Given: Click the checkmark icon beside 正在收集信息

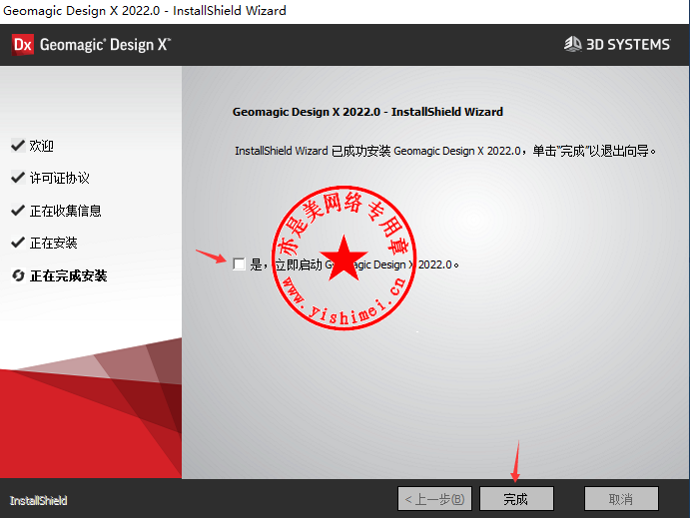Looking at the screenshot, I should tap(18, 211).
